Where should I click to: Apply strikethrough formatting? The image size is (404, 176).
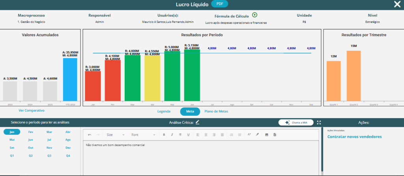tap(180, 135)
